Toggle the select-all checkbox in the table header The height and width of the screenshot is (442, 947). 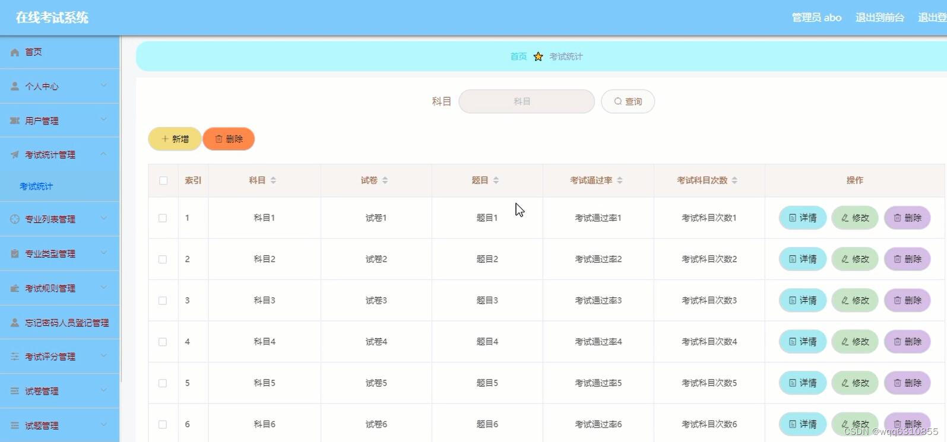pyautogui.click(x=163, y=180)
